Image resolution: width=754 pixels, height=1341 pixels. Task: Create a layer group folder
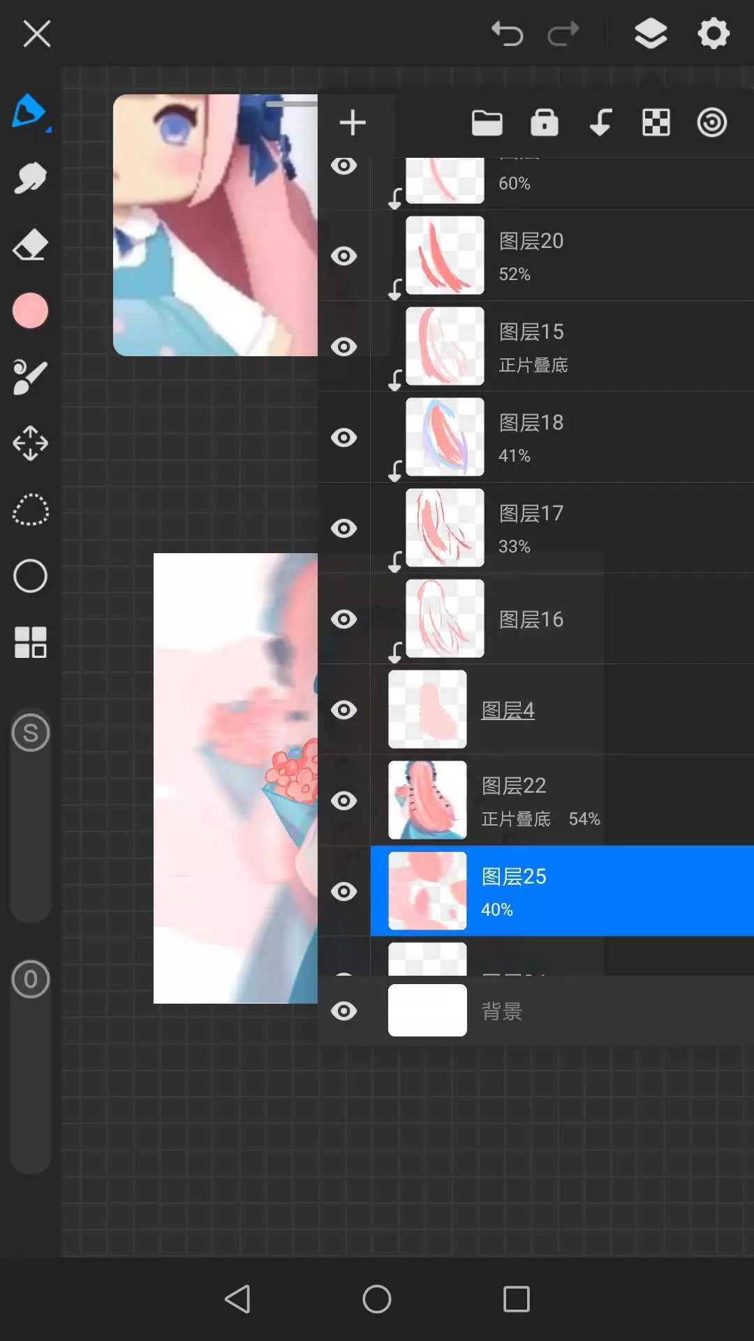[x=487, y=123]
